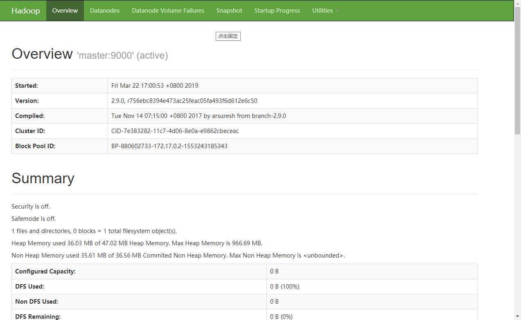Select the 'Compiled:' row label
This screenshot has width=521, height=320.
pyautogui.click(x=30, y=116)
